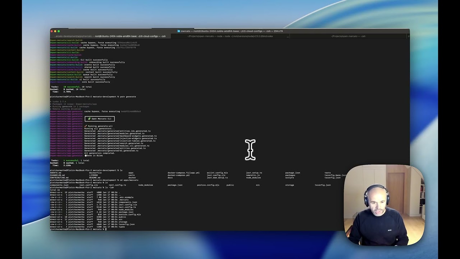Close the terminal window with red button
Image resolution: width=460 pixels, height=259 pixels.
pos(52,31)
